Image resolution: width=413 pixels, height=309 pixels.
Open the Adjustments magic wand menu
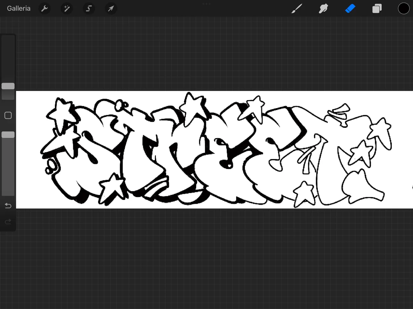tap(67, 8)
